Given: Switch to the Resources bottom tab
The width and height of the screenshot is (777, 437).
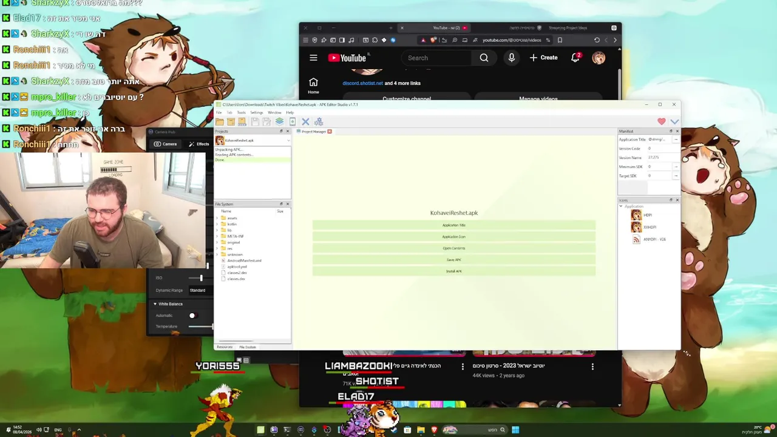Looking at the screenshot, I should [225, 347].
